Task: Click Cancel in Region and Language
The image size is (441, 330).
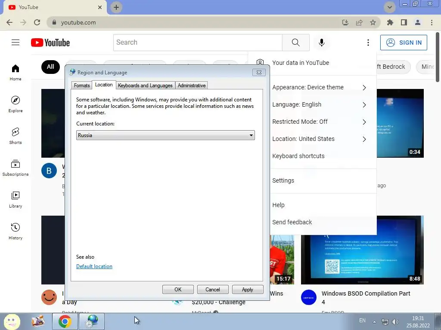Action: pos(213,289)
